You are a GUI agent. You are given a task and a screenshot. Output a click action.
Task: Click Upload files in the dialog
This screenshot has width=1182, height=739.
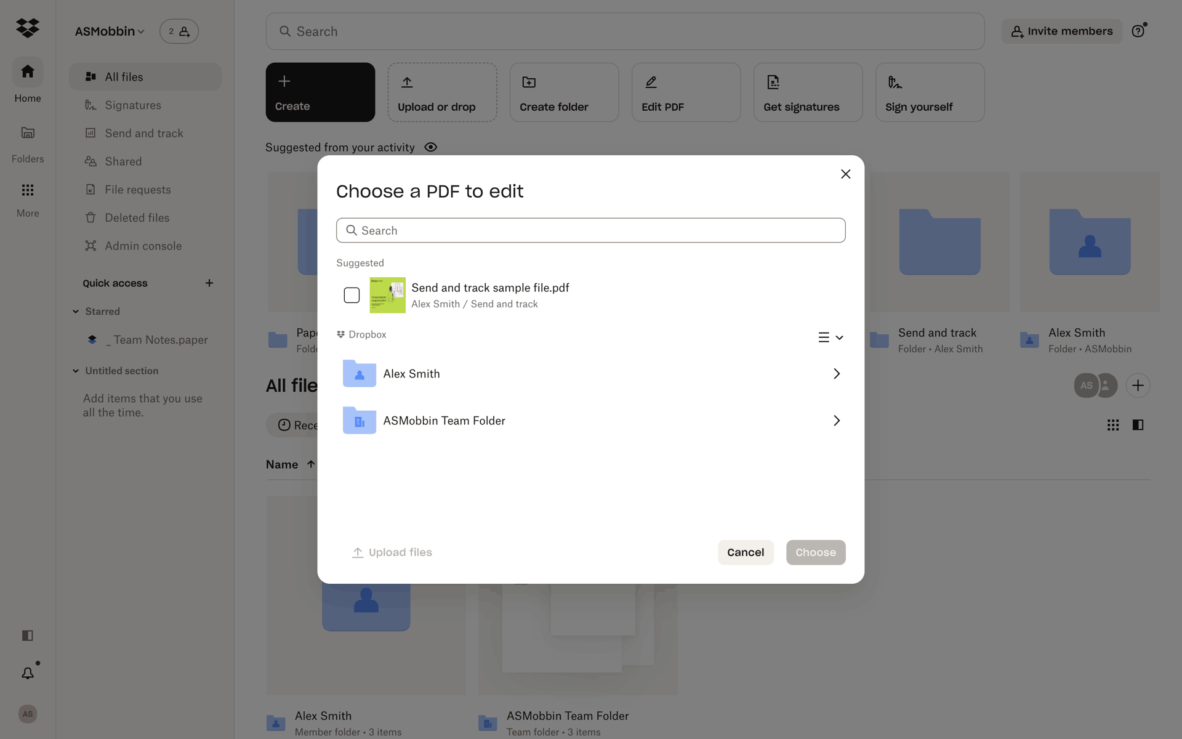(392, 552)
